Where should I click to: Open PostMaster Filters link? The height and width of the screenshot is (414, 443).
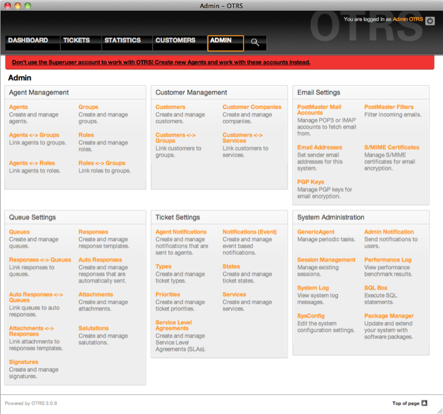388,107
